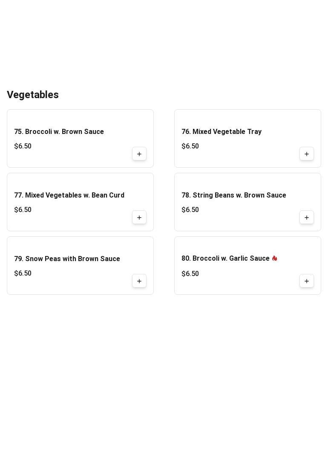Click the $6.50 price under Snow Peas
This screenshot has width=328, height=474.
click(x=23, y=273)
